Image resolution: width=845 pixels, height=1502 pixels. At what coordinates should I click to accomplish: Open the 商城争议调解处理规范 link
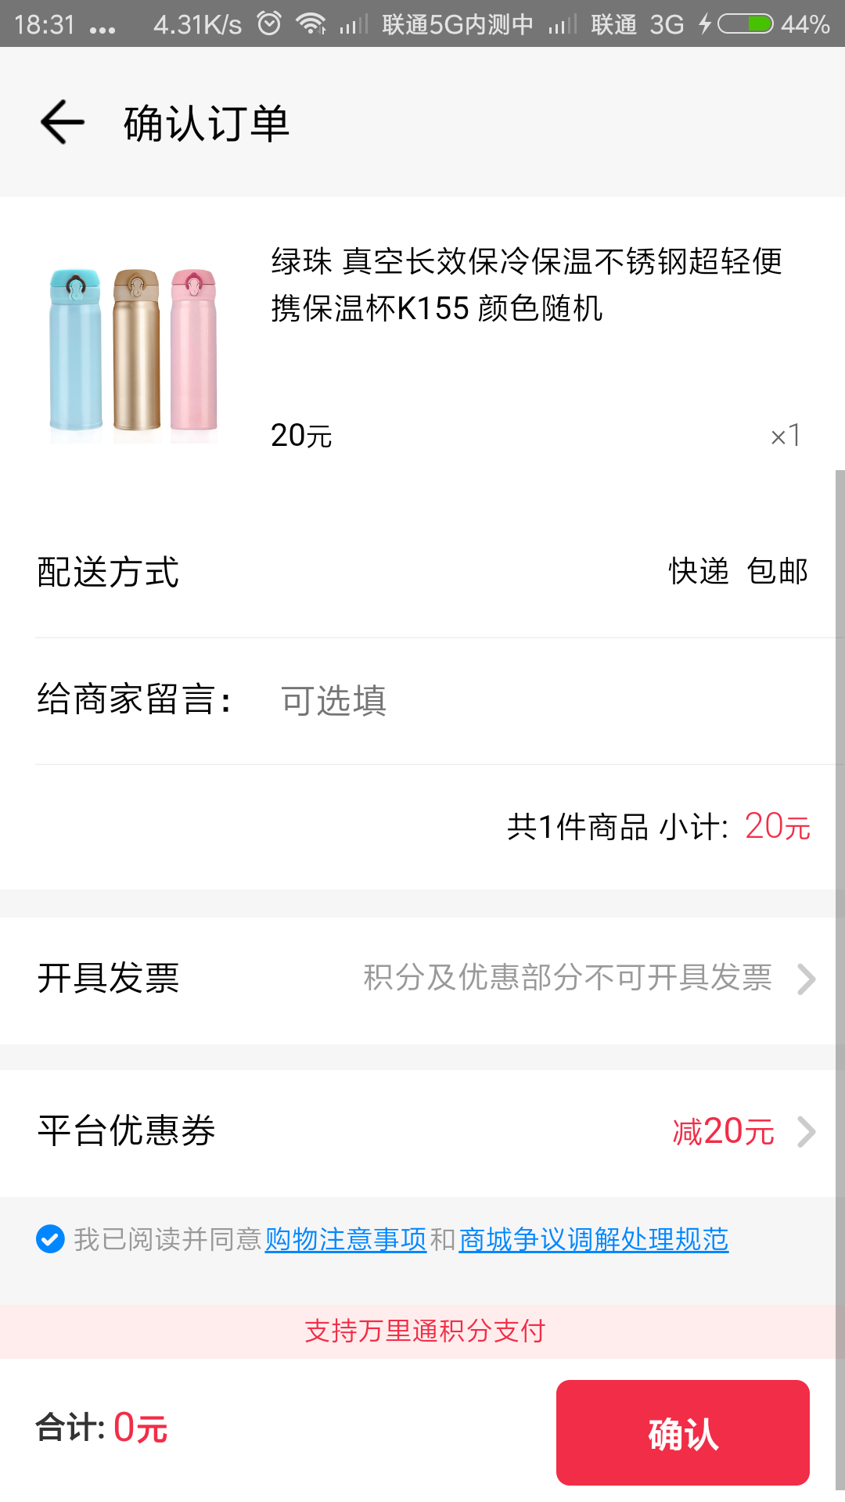pyautogui.click(x=594, y=1239)
